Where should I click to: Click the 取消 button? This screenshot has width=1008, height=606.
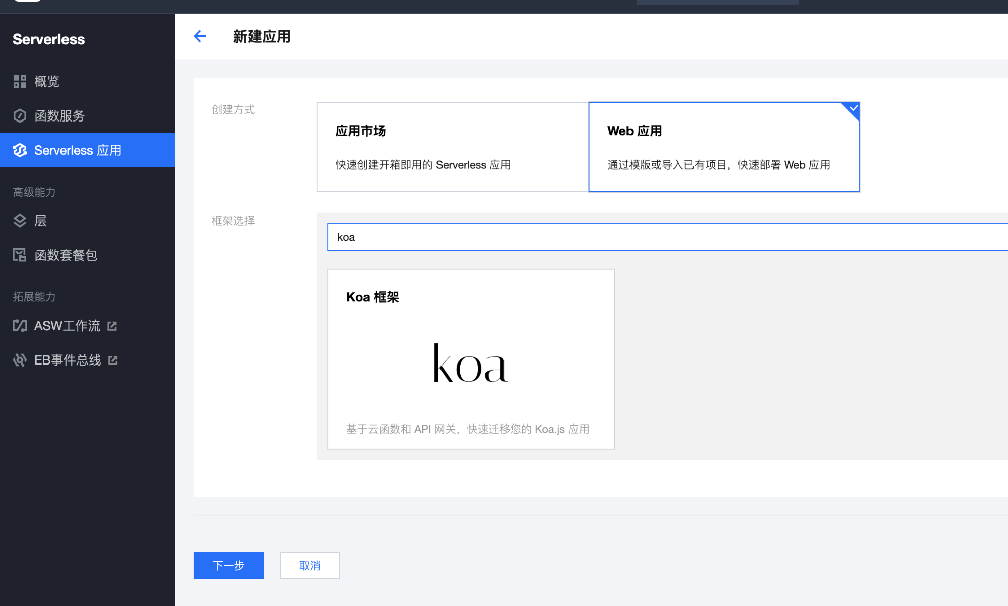310,565
